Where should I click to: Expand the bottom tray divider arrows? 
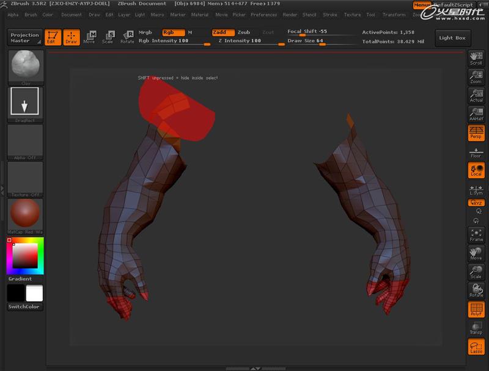click(256, 369)
